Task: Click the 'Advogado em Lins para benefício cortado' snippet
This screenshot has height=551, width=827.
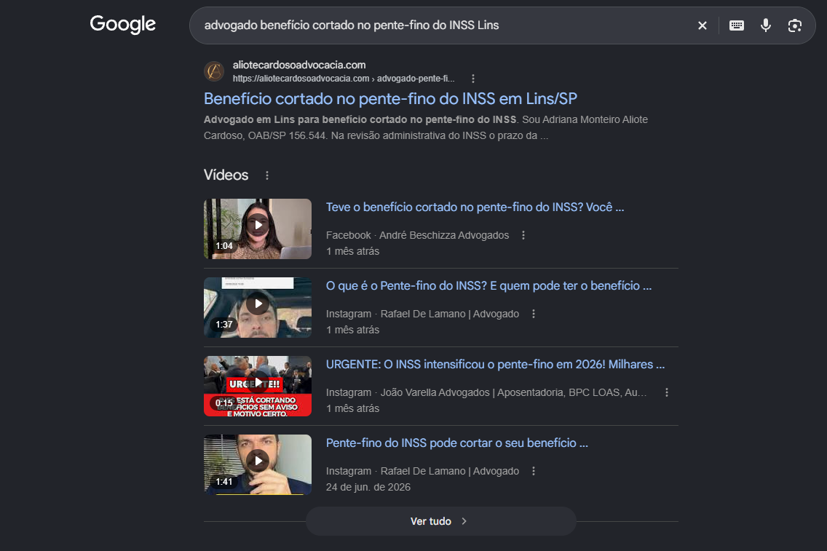Action: pos(426,127)
